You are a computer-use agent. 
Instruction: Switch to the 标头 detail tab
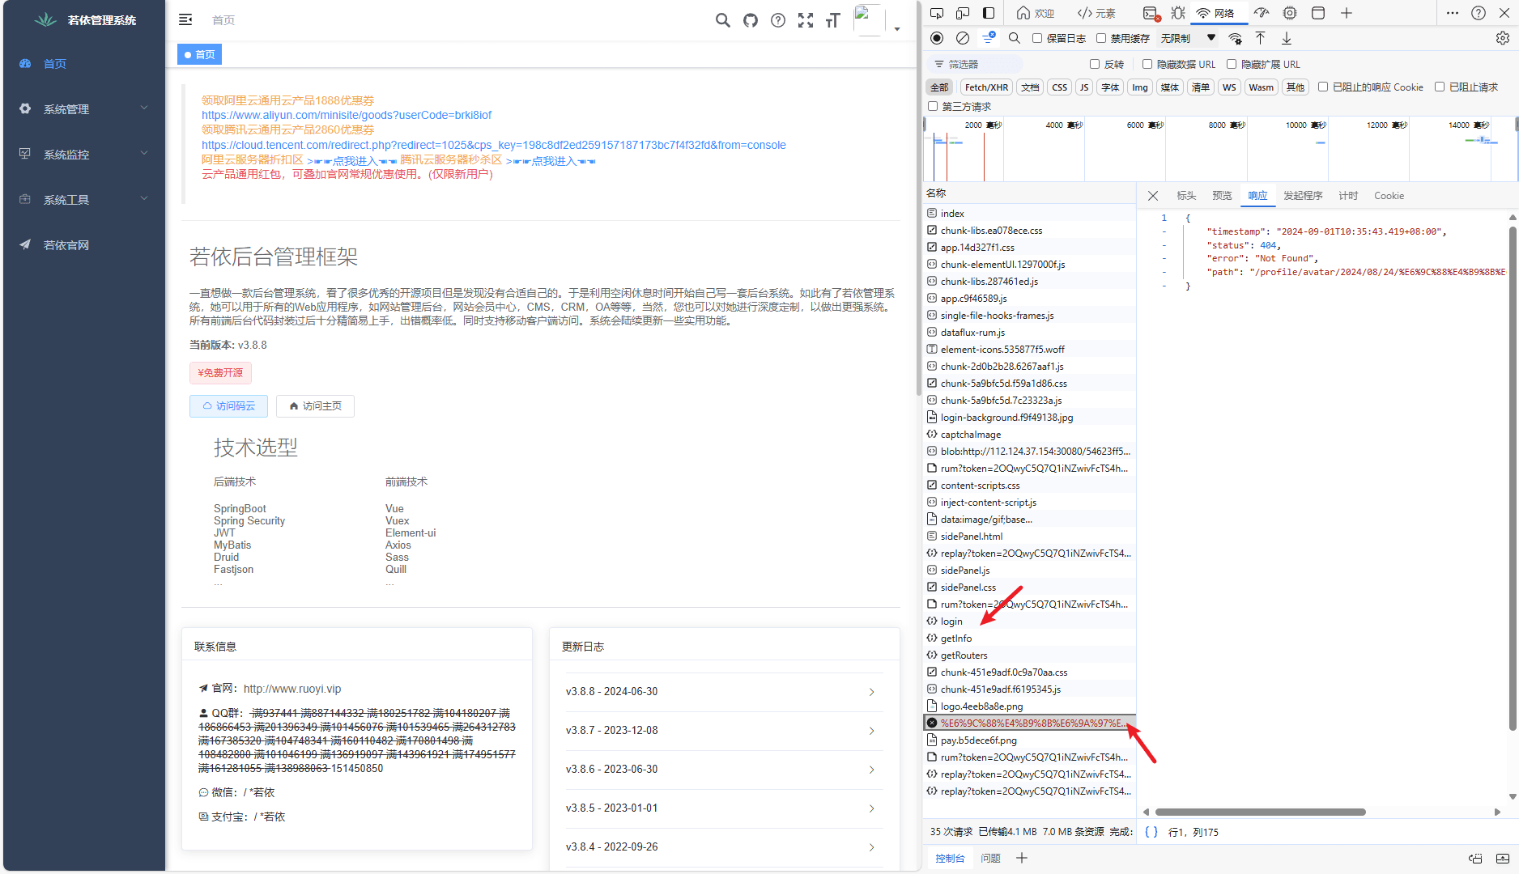[x=1186, y=196]
